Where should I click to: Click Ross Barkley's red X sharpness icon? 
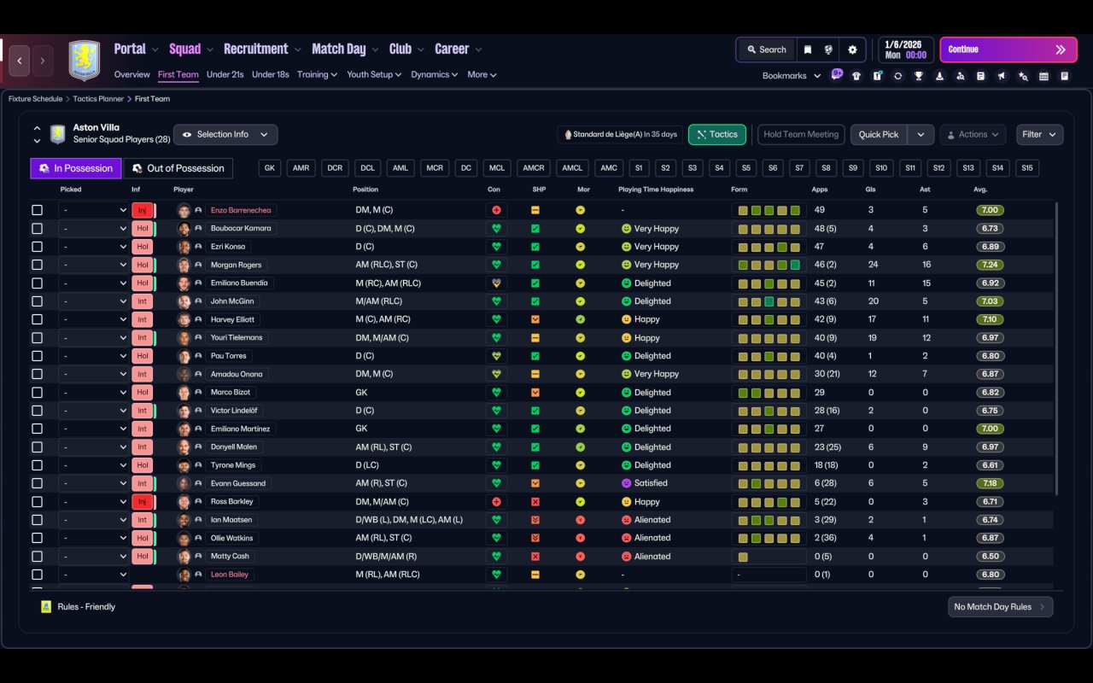click(x=535, y=502)
